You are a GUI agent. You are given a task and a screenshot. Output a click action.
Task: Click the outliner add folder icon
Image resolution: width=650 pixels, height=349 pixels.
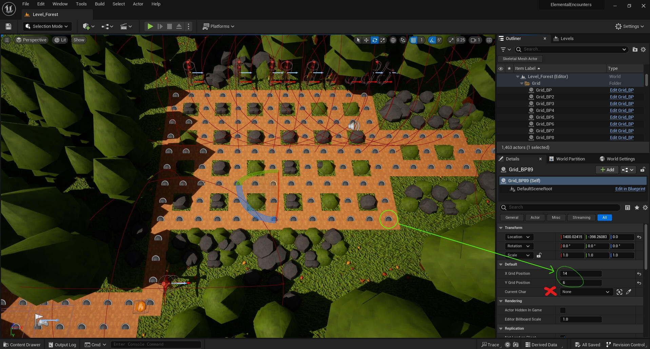click(x=635, y=50)
